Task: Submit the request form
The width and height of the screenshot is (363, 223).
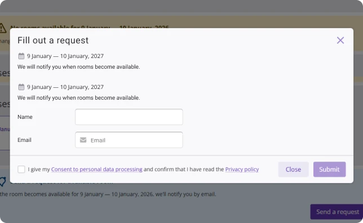Action: tap(329, 170)
